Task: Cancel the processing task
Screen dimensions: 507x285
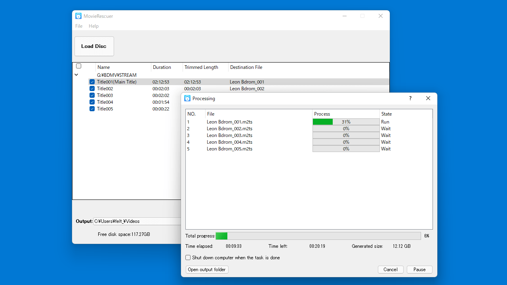Action: (x=391, y=270)
